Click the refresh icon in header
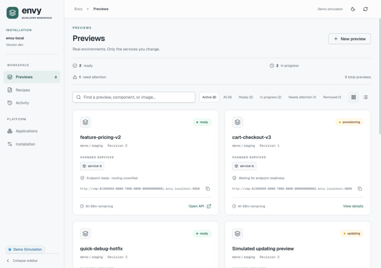 tap(366, 9)
